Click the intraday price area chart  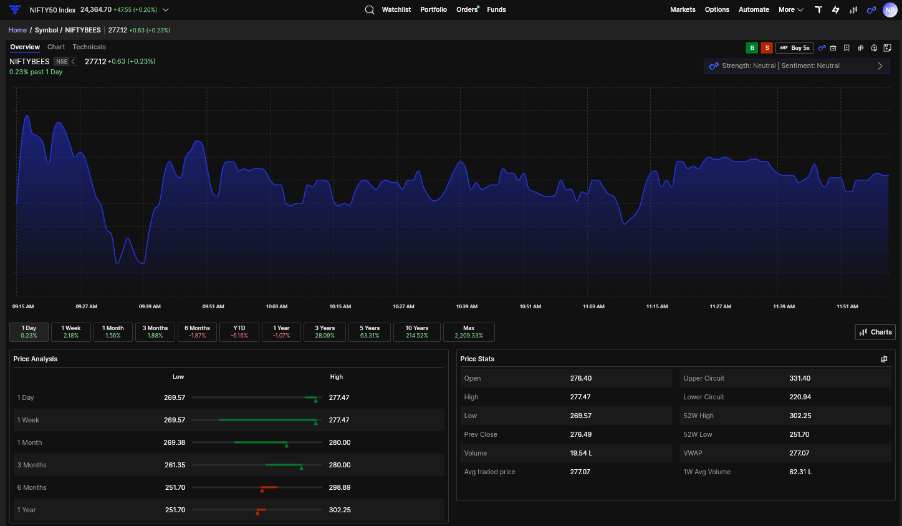click(453, 192)
